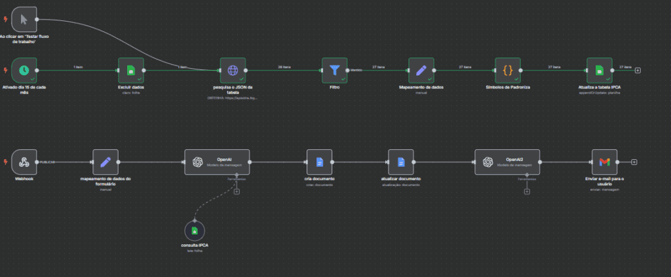
Task: Select the HTTP request globe node
Action: click(232, 70)
